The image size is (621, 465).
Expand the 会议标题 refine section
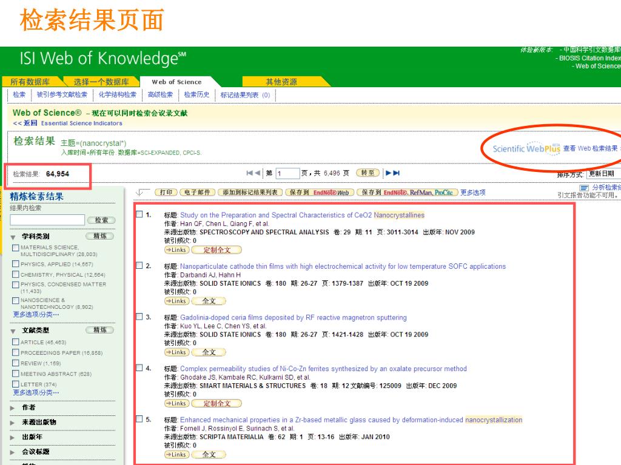13,452
